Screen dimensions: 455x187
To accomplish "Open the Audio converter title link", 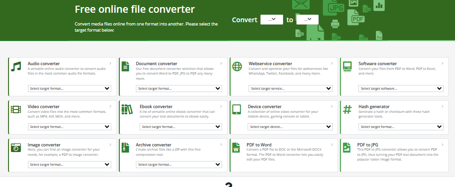I will [x=44, y=64].
